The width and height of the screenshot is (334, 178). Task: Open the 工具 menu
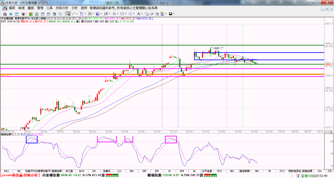(50, 8)
